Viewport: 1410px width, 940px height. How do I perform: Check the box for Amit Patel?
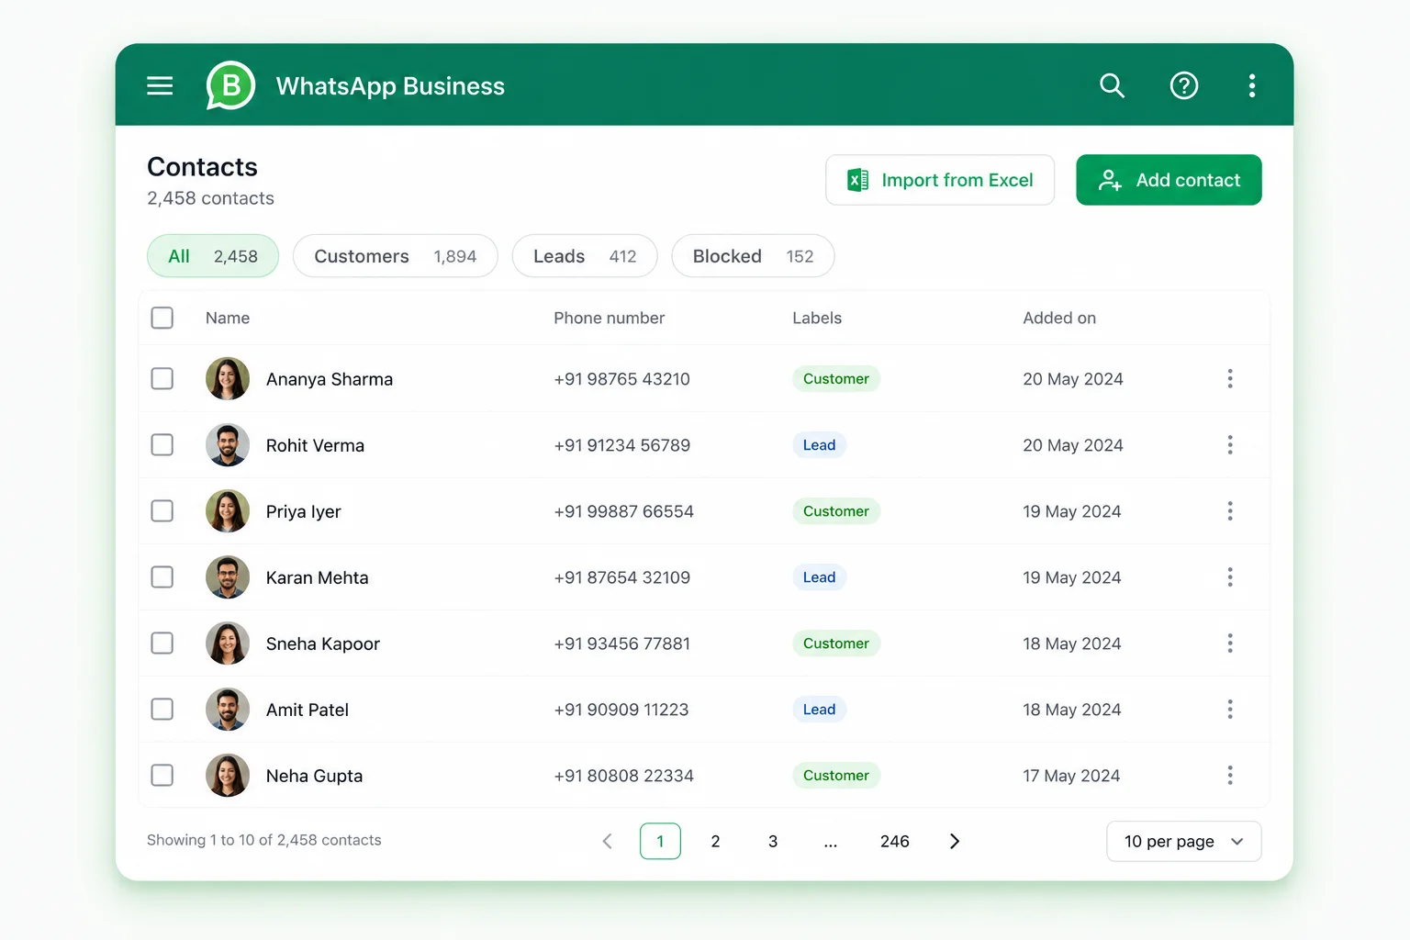(162, 710)
